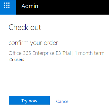Click the Try now button
Screen dimensions: 109x111
click(x=29, y=100)
